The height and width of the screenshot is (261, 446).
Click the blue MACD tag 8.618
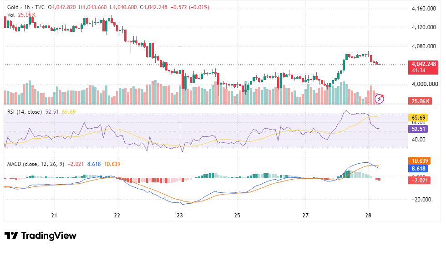coord(418,169)
